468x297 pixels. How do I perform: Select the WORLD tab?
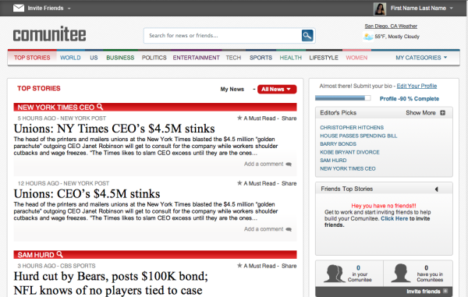(70, 58)
